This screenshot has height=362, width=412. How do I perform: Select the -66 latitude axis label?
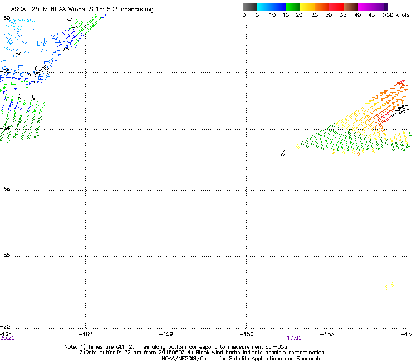click(5, 189)
